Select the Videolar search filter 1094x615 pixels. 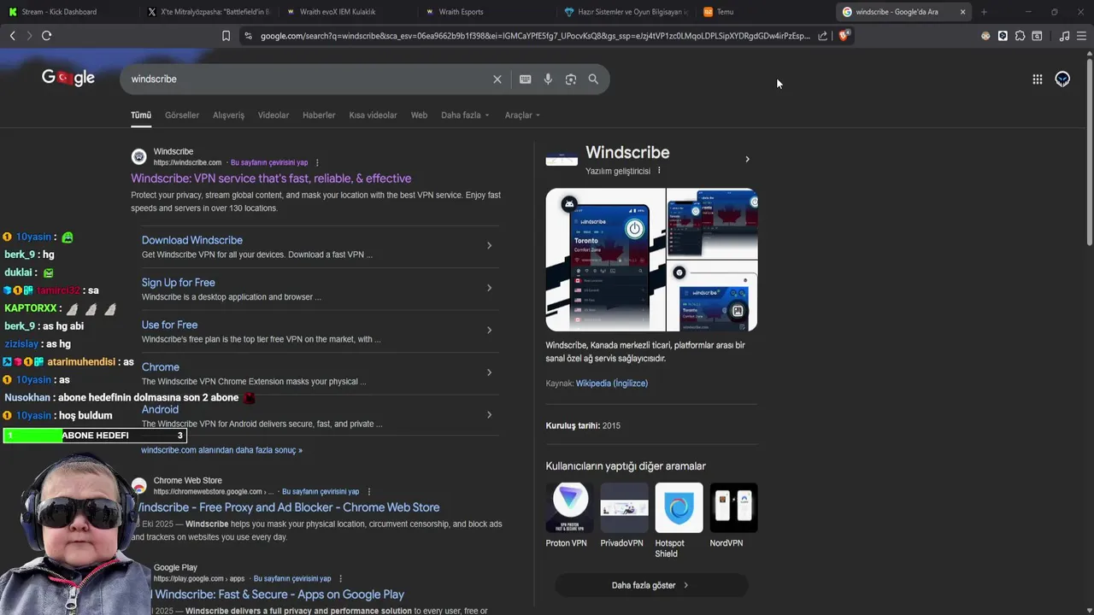[273, 115]
